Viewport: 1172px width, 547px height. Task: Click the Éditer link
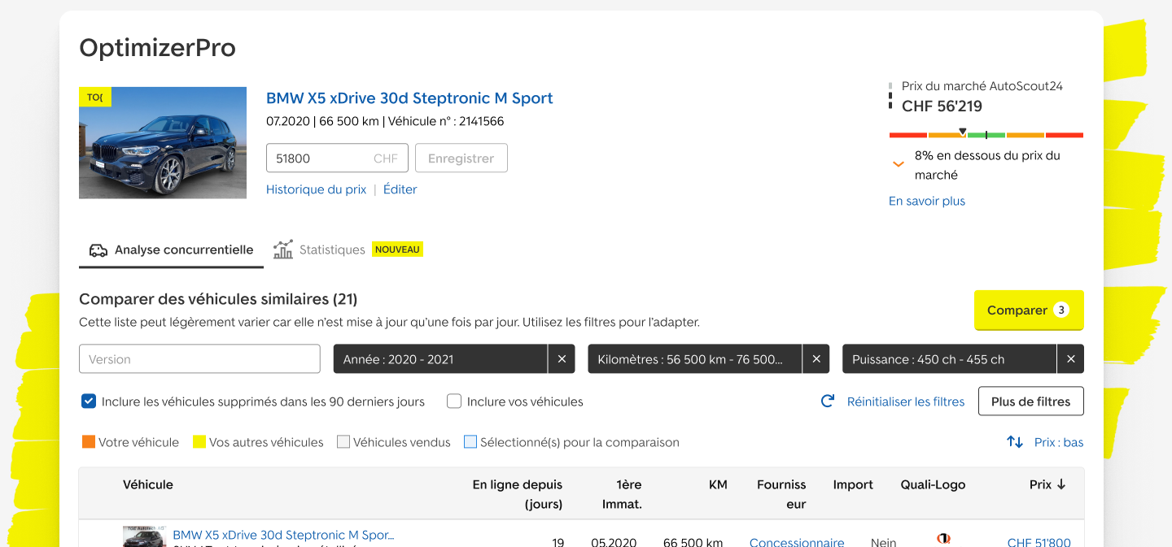tap(400, 189)
